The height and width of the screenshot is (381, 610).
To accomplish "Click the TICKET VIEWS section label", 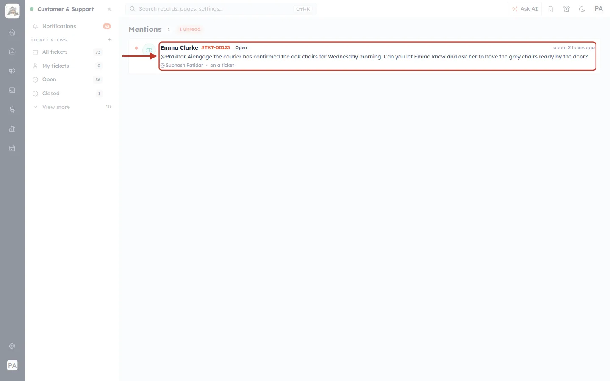I will coord(49,40).
